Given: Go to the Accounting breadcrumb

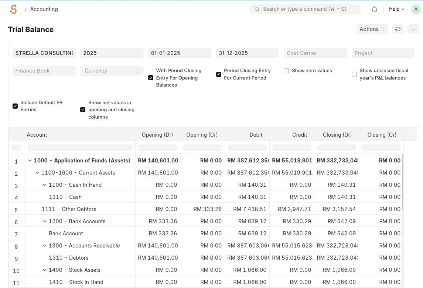Looking at the screenshot, I should point(44,9).
